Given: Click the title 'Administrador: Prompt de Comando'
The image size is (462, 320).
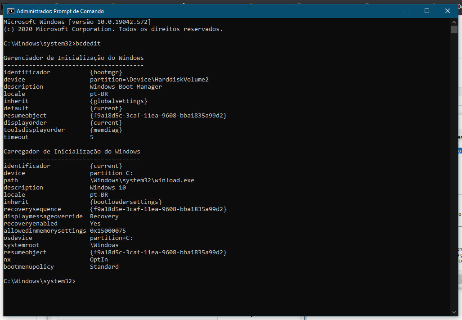Looking at the screenshot, I should click(x=60, y=11).
